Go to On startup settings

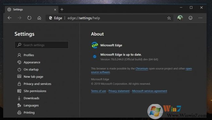pyautogui.click(x=31, y=69)
